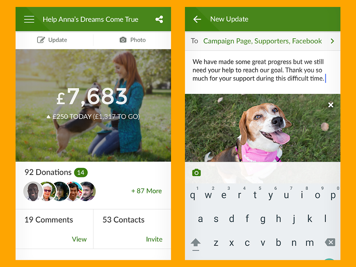Viewport: 356px width, 267px height.
Task: Tap Invite under 53 Contacts
Action: point(154,239)
